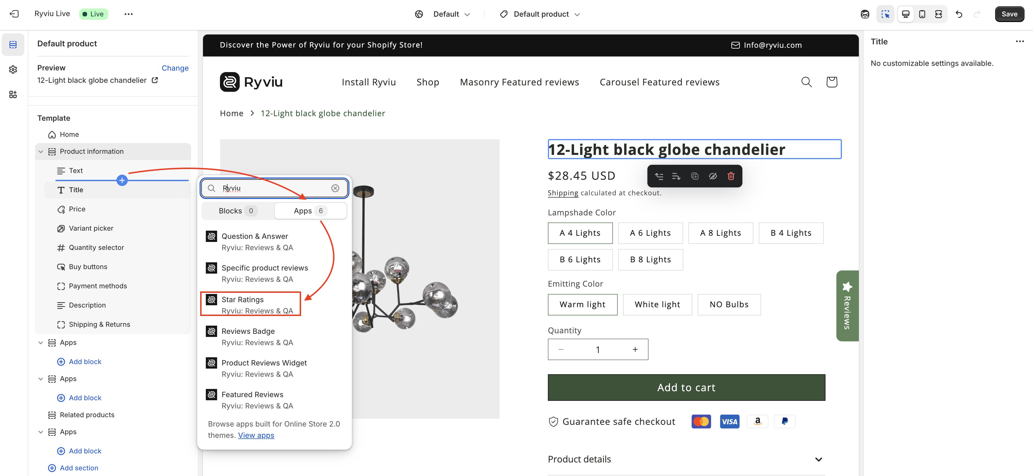Open the theme settings gear icon
Image resolution: width=1033 pixels, height=476 pixels.
tap(13, 69)
